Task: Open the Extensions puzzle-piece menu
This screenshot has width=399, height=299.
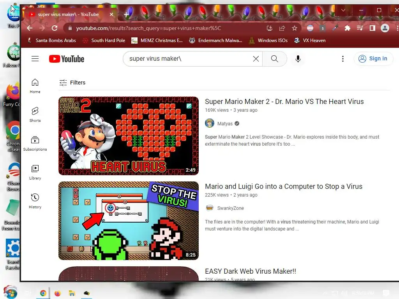Action: 347,28
